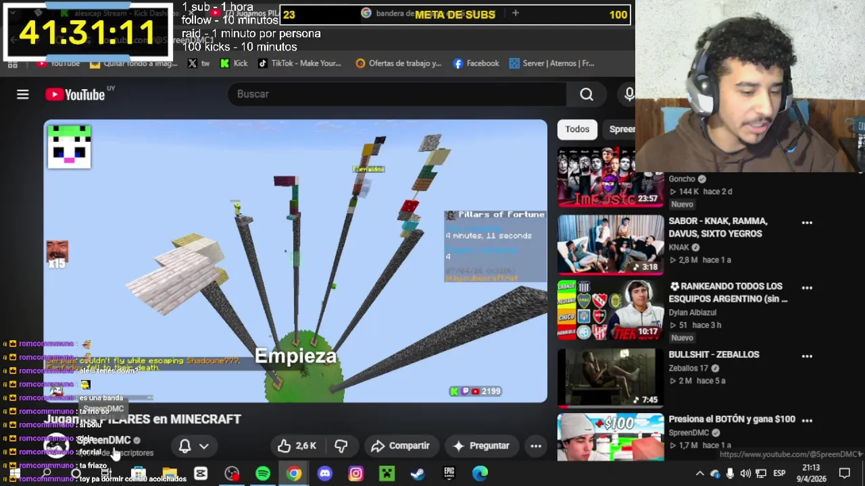Like the video showing 2,6 K
The image size is (865, 486).
tap(297, 446)
